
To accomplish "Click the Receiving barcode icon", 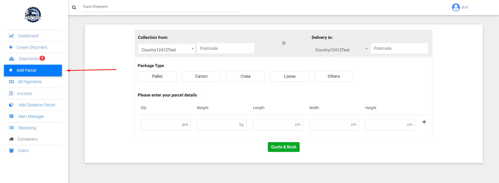I will coord(11,128).
